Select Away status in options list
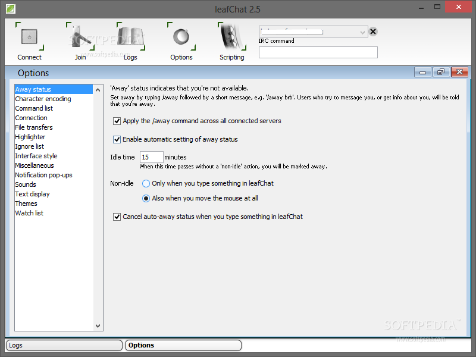Screen dimensions: 476x357 pyautogui.click(x=54, y=89)
